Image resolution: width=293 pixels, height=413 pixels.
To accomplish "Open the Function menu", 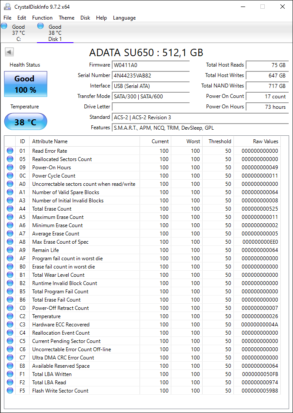I will (42, 18).
